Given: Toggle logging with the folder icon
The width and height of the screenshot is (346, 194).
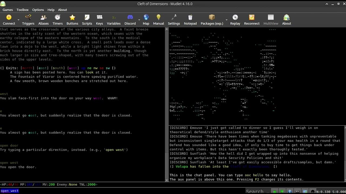Looking at the screenshot, I should tap(305, 191).
